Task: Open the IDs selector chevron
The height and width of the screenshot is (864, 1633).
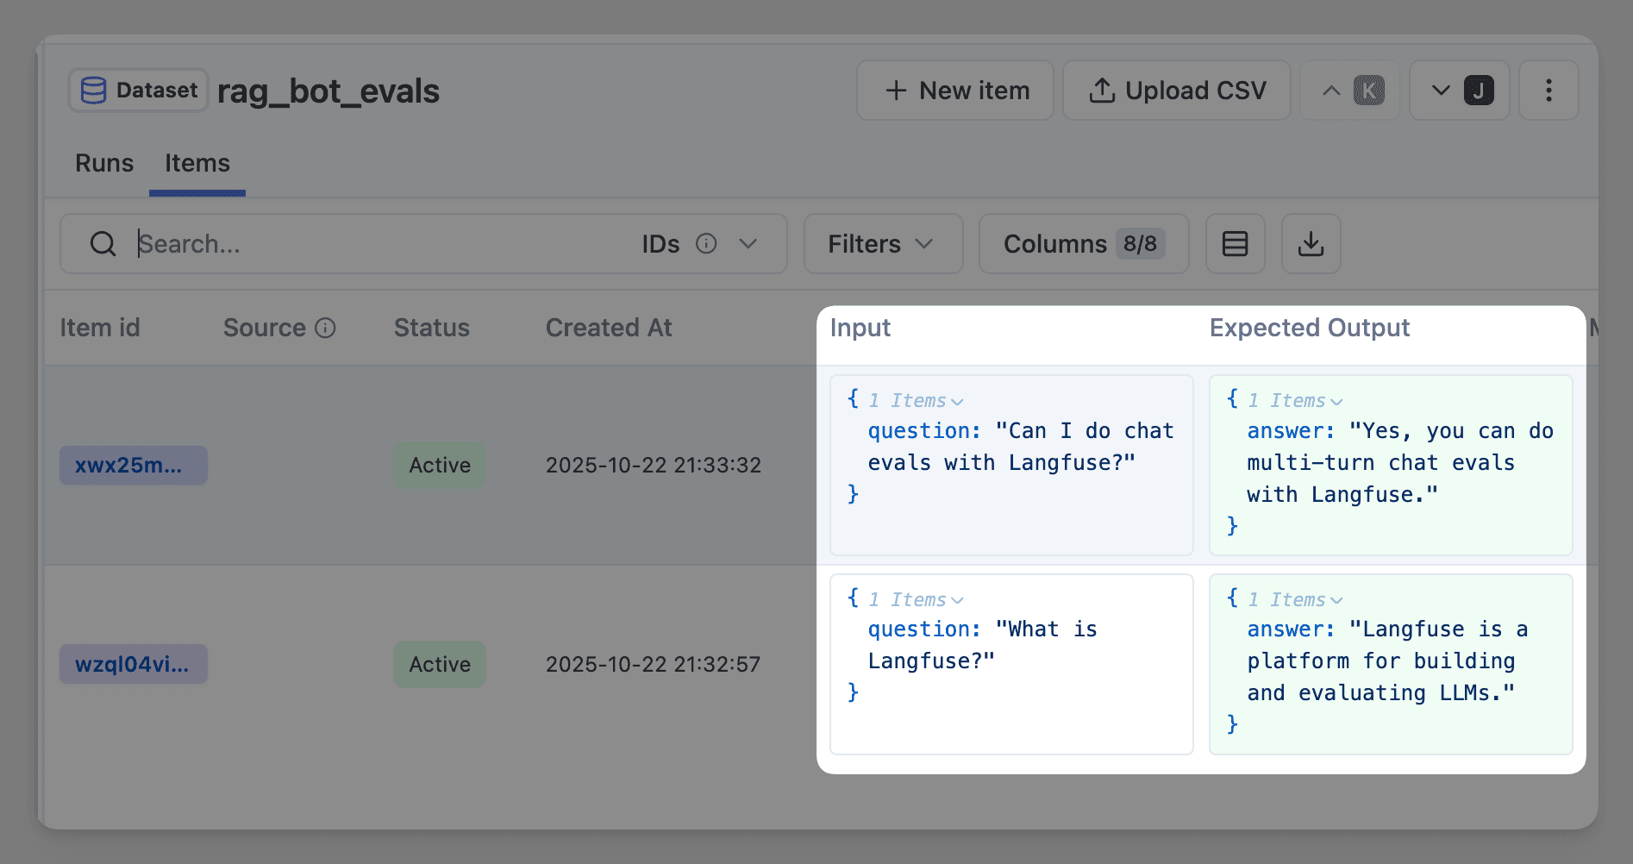Action: click(747, 244)
